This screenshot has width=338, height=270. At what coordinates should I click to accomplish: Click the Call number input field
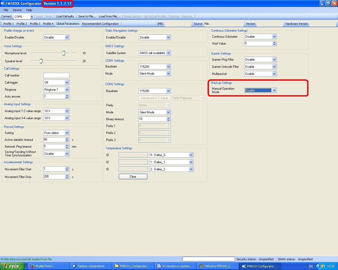pyautogui.click(x=56, y=75)
